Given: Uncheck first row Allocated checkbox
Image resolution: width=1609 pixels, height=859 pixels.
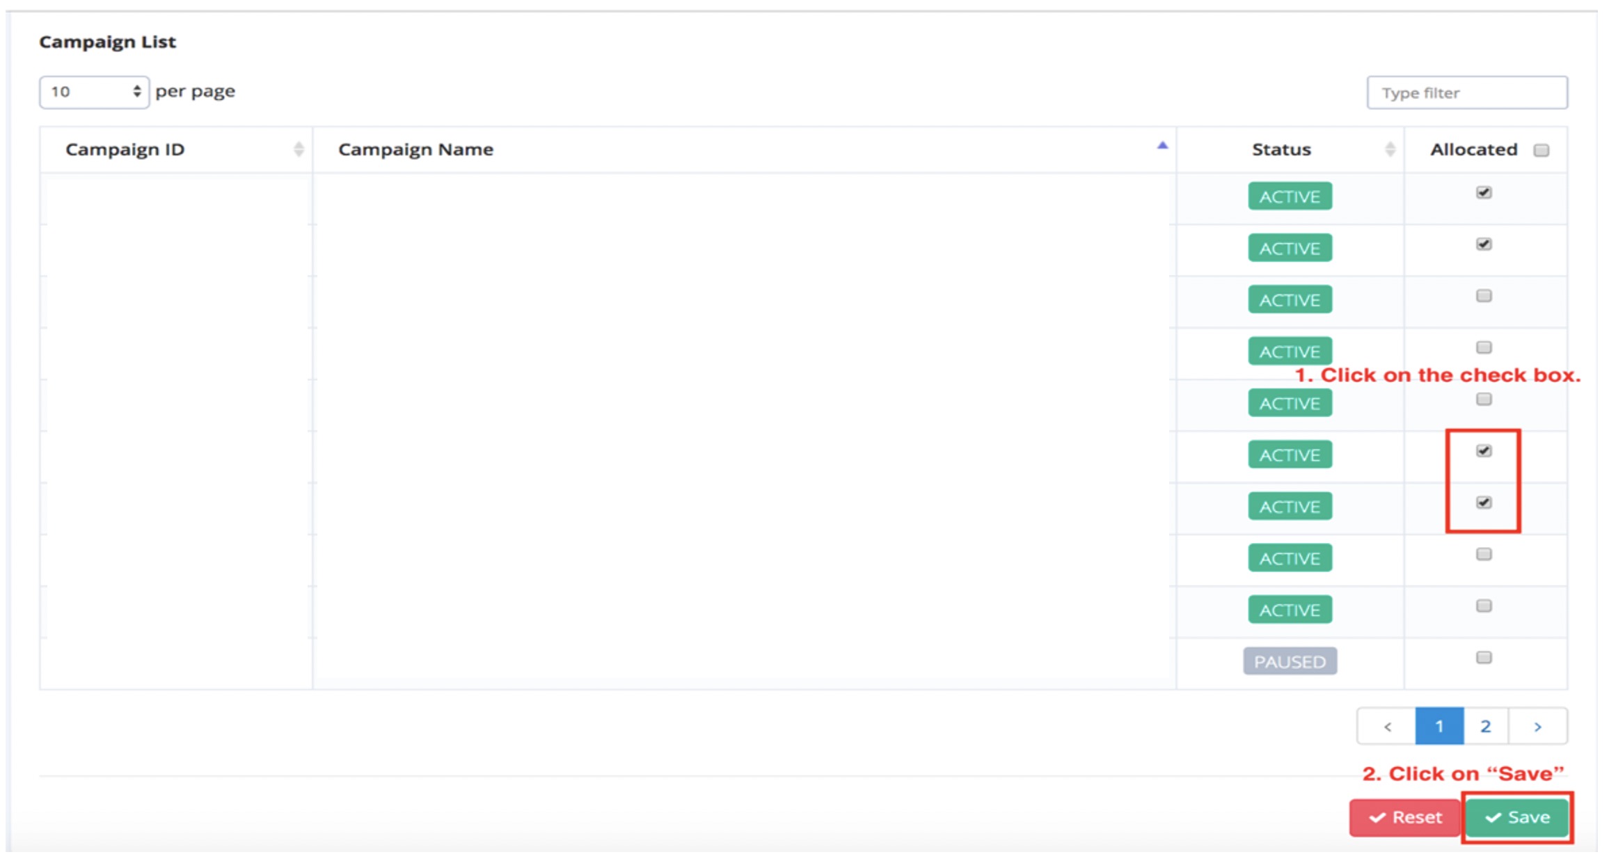Looking at the screenshot, I should click(1484, 193).
